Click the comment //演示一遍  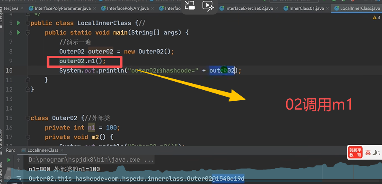coord(75,42)
